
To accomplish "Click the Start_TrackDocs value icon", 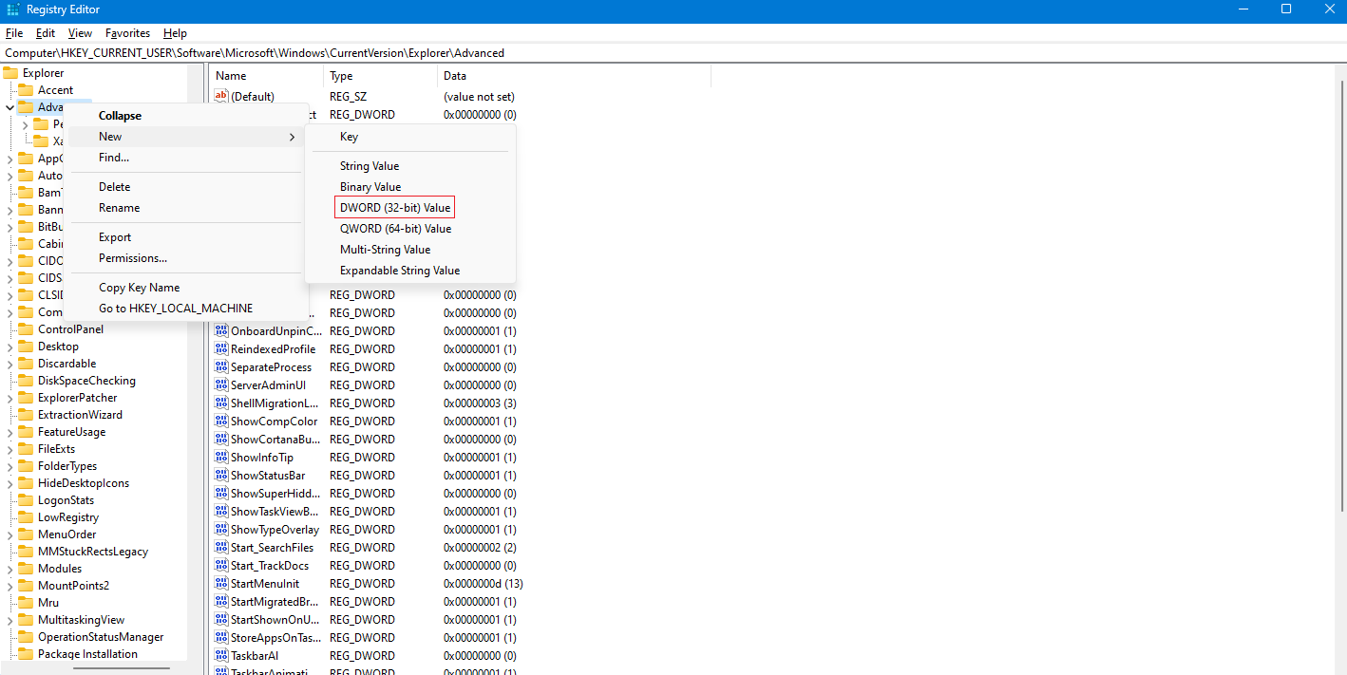I will 221,566.
